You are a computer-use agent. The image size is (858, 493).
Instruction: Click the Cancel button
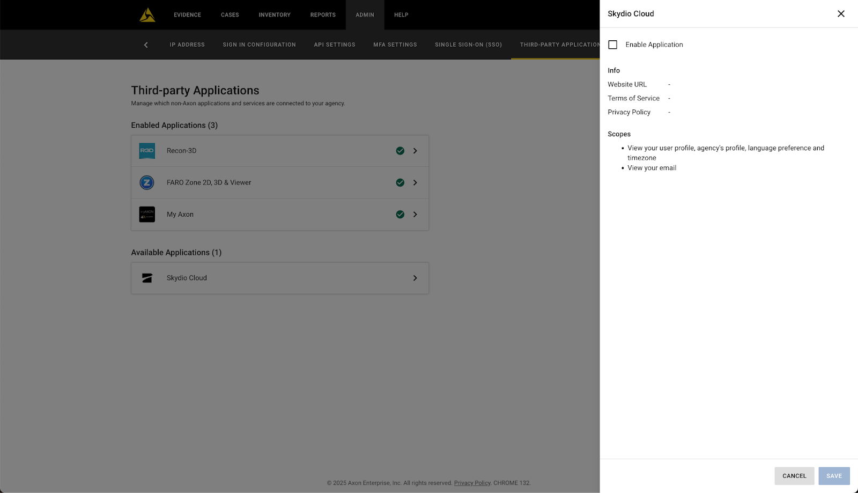point(794,476)
